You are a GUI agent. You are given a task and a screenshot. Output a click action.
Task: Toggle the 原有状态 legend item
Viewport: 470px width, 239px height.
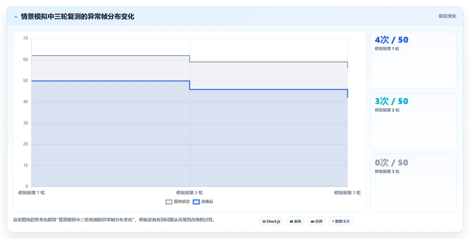[x=178, y=202]
